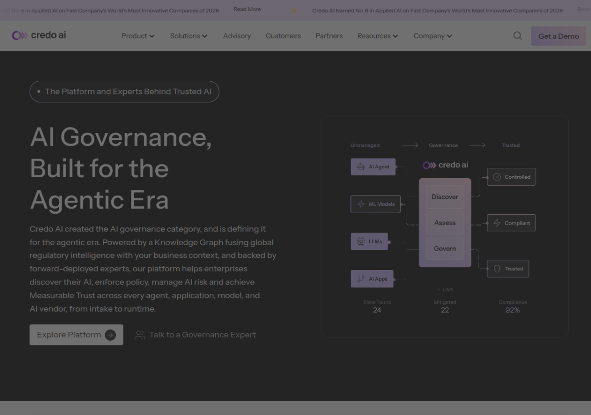This screenshot has height=415, width=591.
Task: Click the Mitigated value 22
Action: click(x=445, y=310)
